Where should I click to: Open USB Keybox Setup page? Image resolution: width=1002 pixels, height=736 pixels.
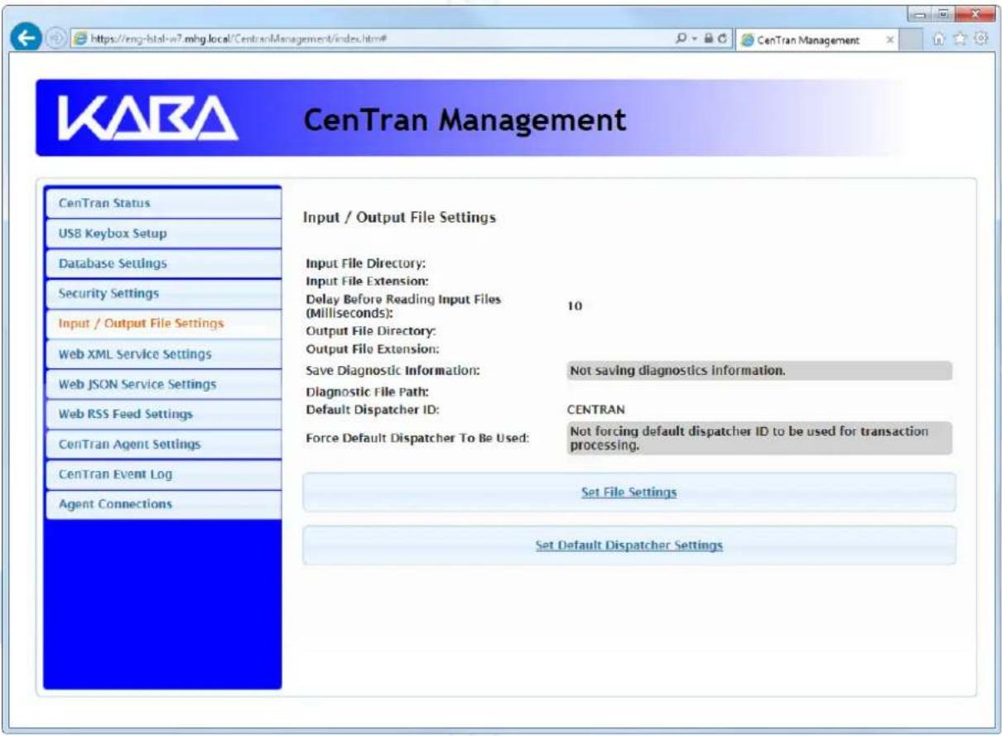163,233
